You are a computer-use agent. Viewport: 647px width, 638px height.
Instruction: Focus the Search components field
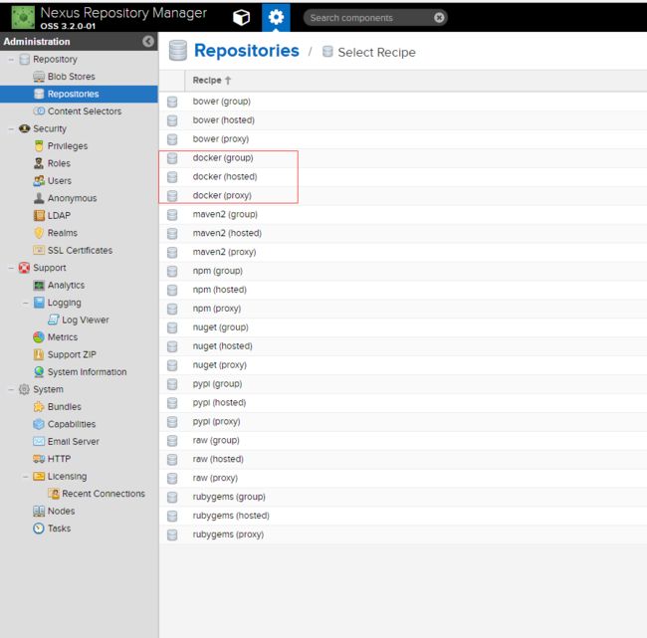(375, 17)
